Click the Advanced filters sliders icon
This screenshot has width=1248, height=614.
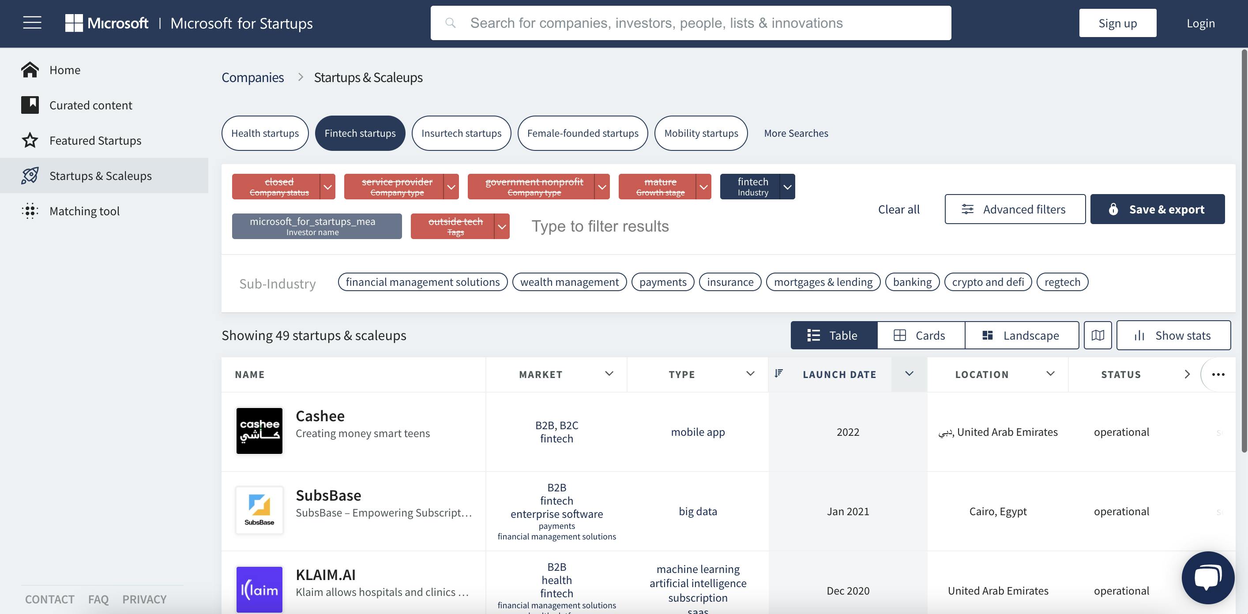[967, 209]
